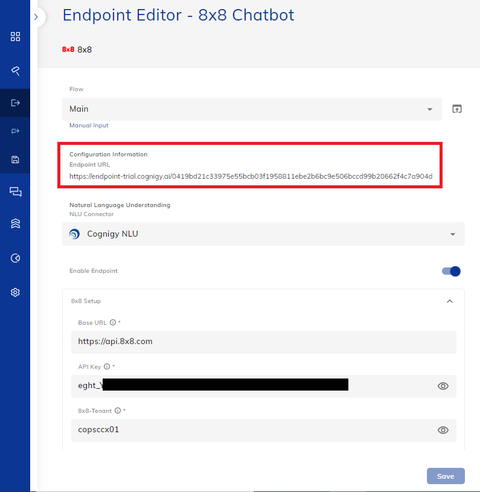Open the settings gear icon in sidebar
The image size is (480, 492).
click(15, 292)
